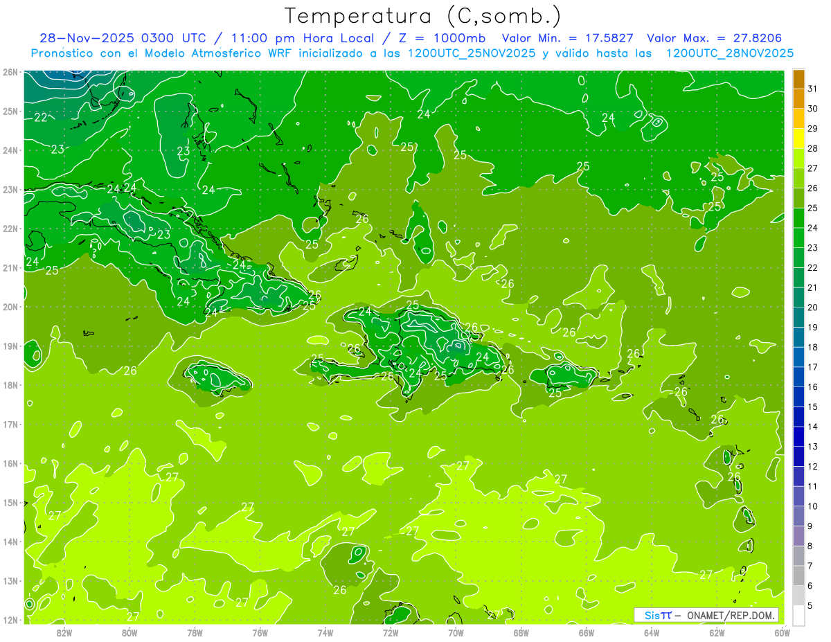Select the latitude axis label 23N

pos(10,190)
